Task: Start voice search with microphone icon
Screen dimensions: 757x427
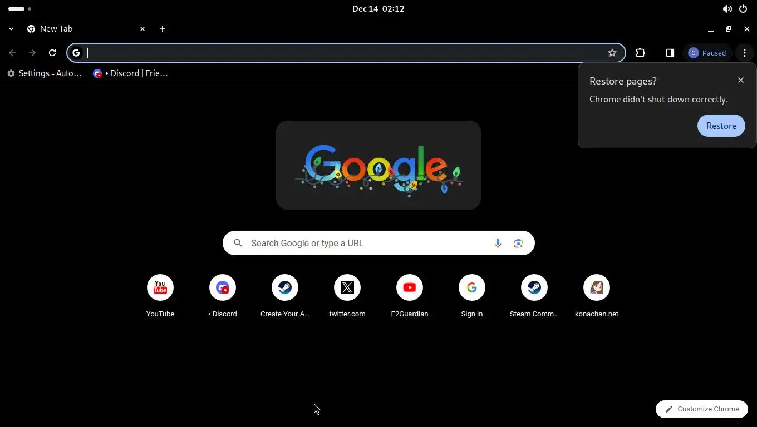Action: click(x=498, y=243)
